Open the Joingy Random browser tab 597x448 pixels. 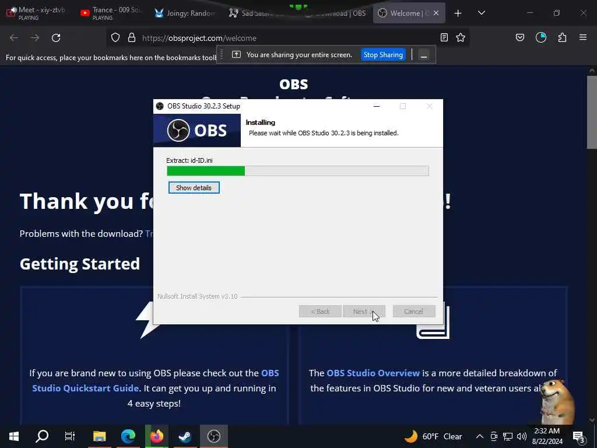[x=185, y=13]
